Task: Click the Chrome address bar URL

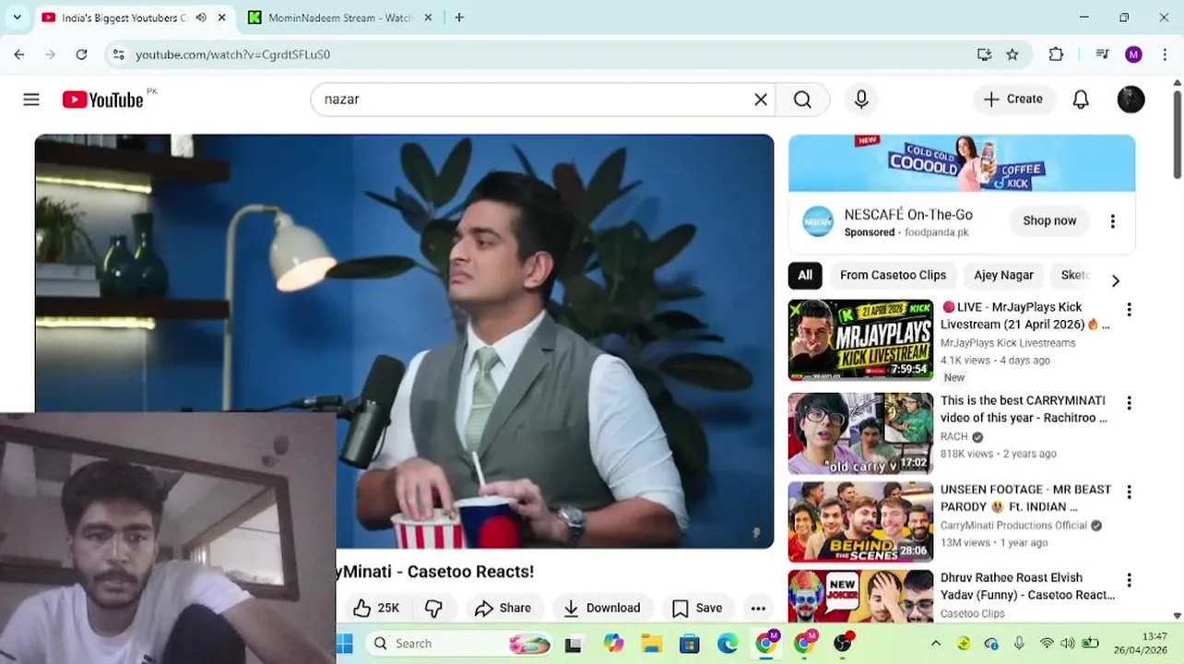Action: click(232, 54)
